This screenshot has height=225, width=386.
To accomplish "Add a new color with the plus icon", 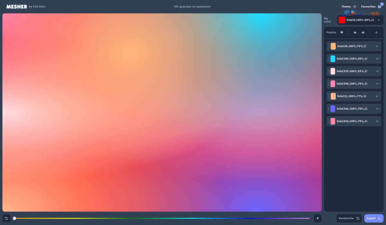I will coord(376,32).
